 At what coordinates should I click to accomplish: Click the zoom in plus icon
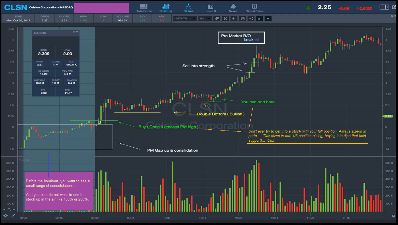click(5, 209)
